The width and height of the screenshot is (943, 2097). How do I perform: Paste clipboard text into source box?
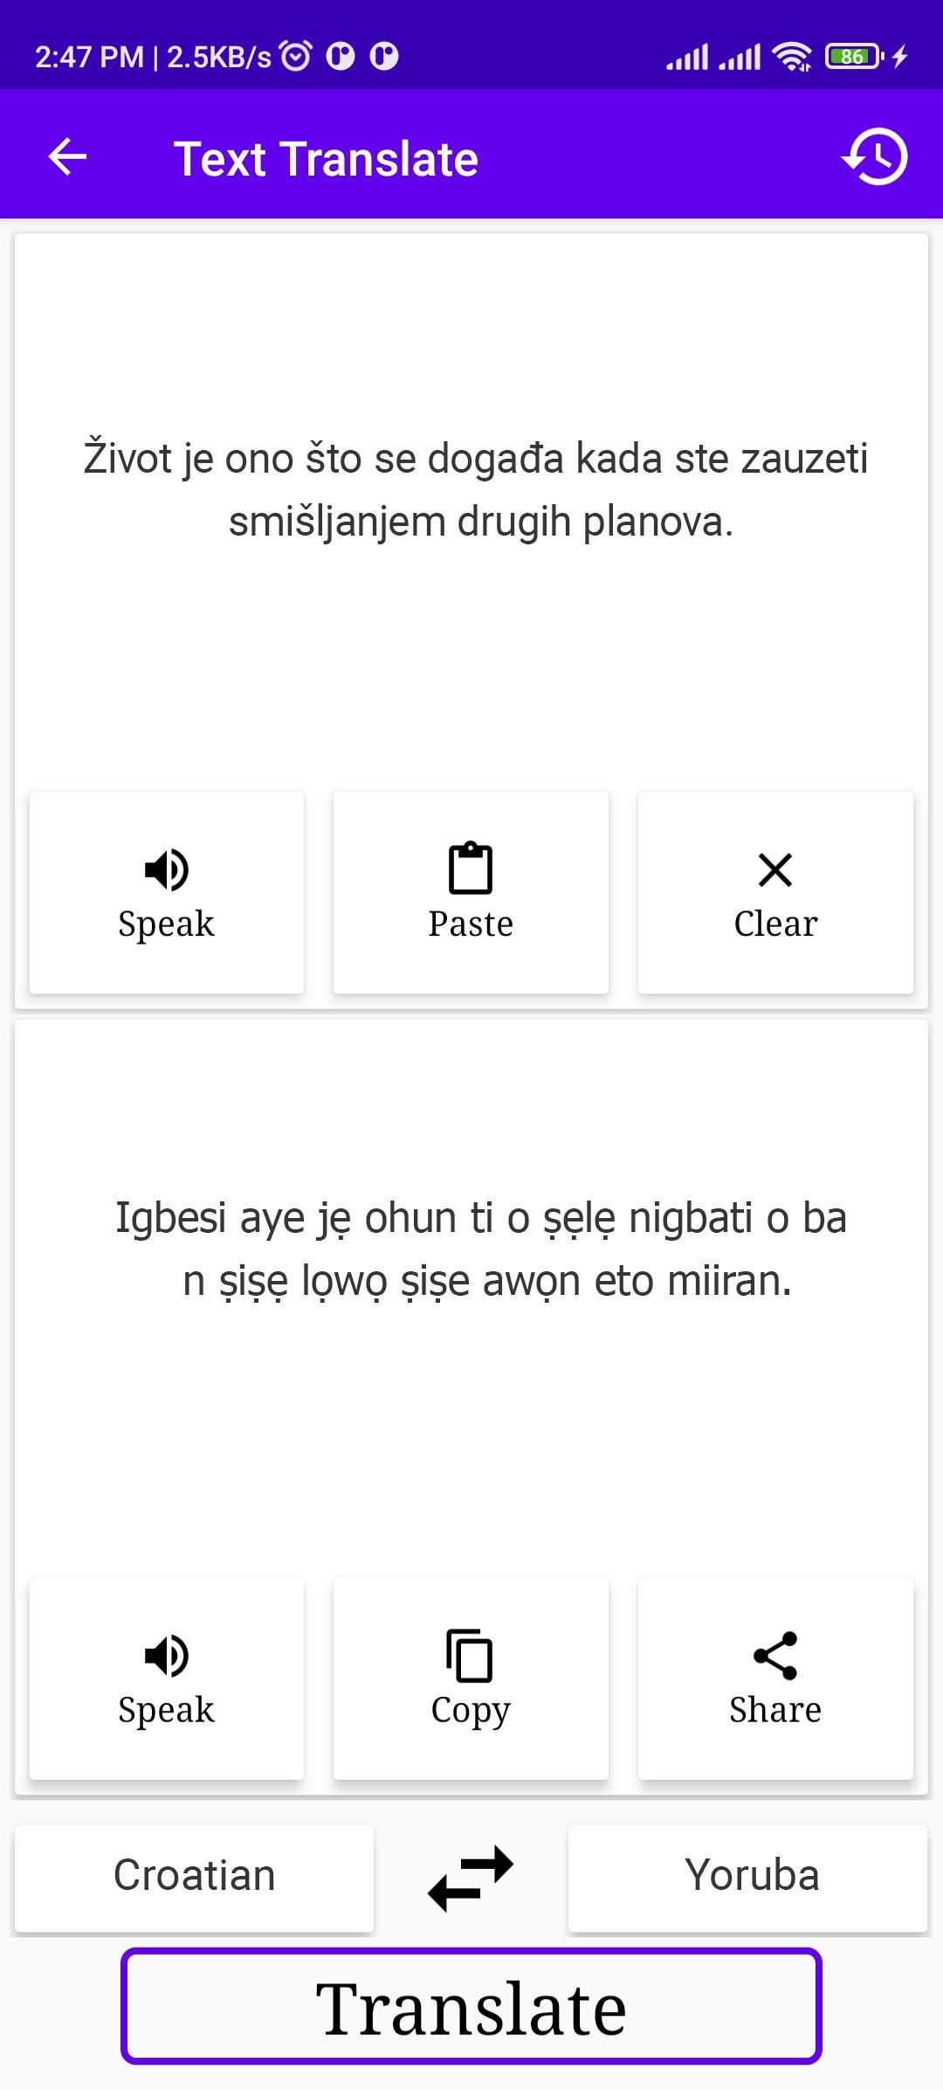[471, 892]
